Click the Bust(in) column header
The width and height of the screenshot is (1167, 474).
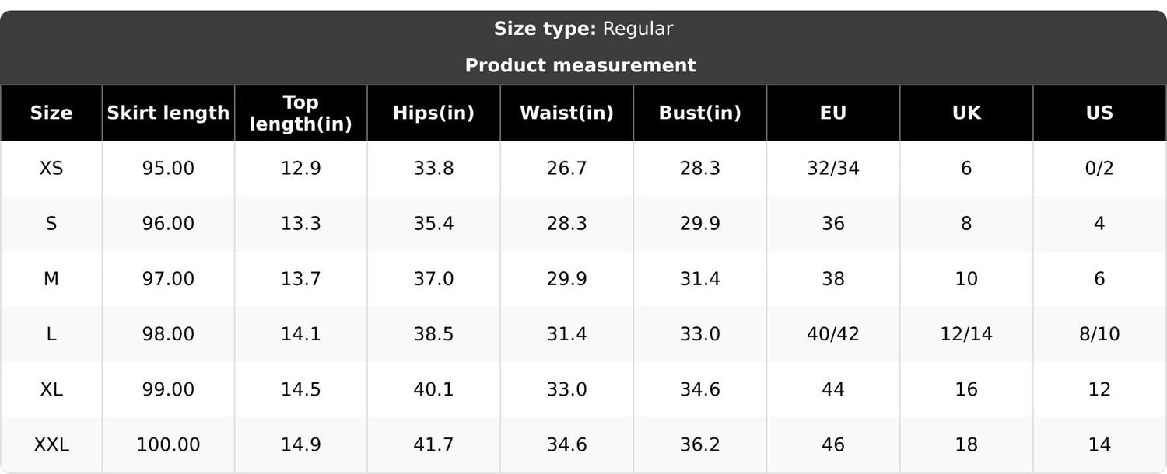click(700, 113)
